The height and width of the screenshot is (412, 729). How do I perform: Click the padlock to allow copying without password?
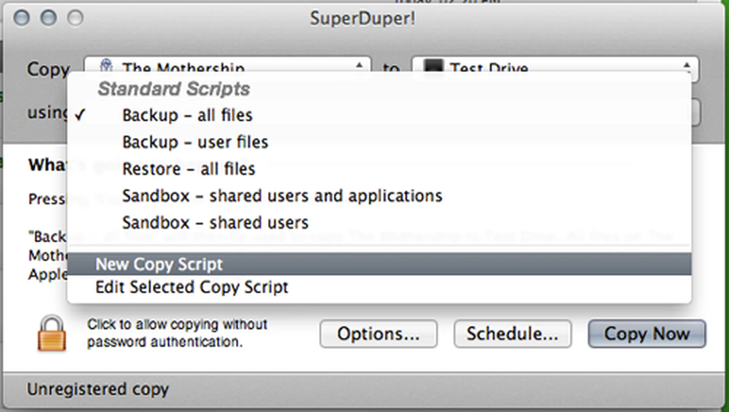52,334
